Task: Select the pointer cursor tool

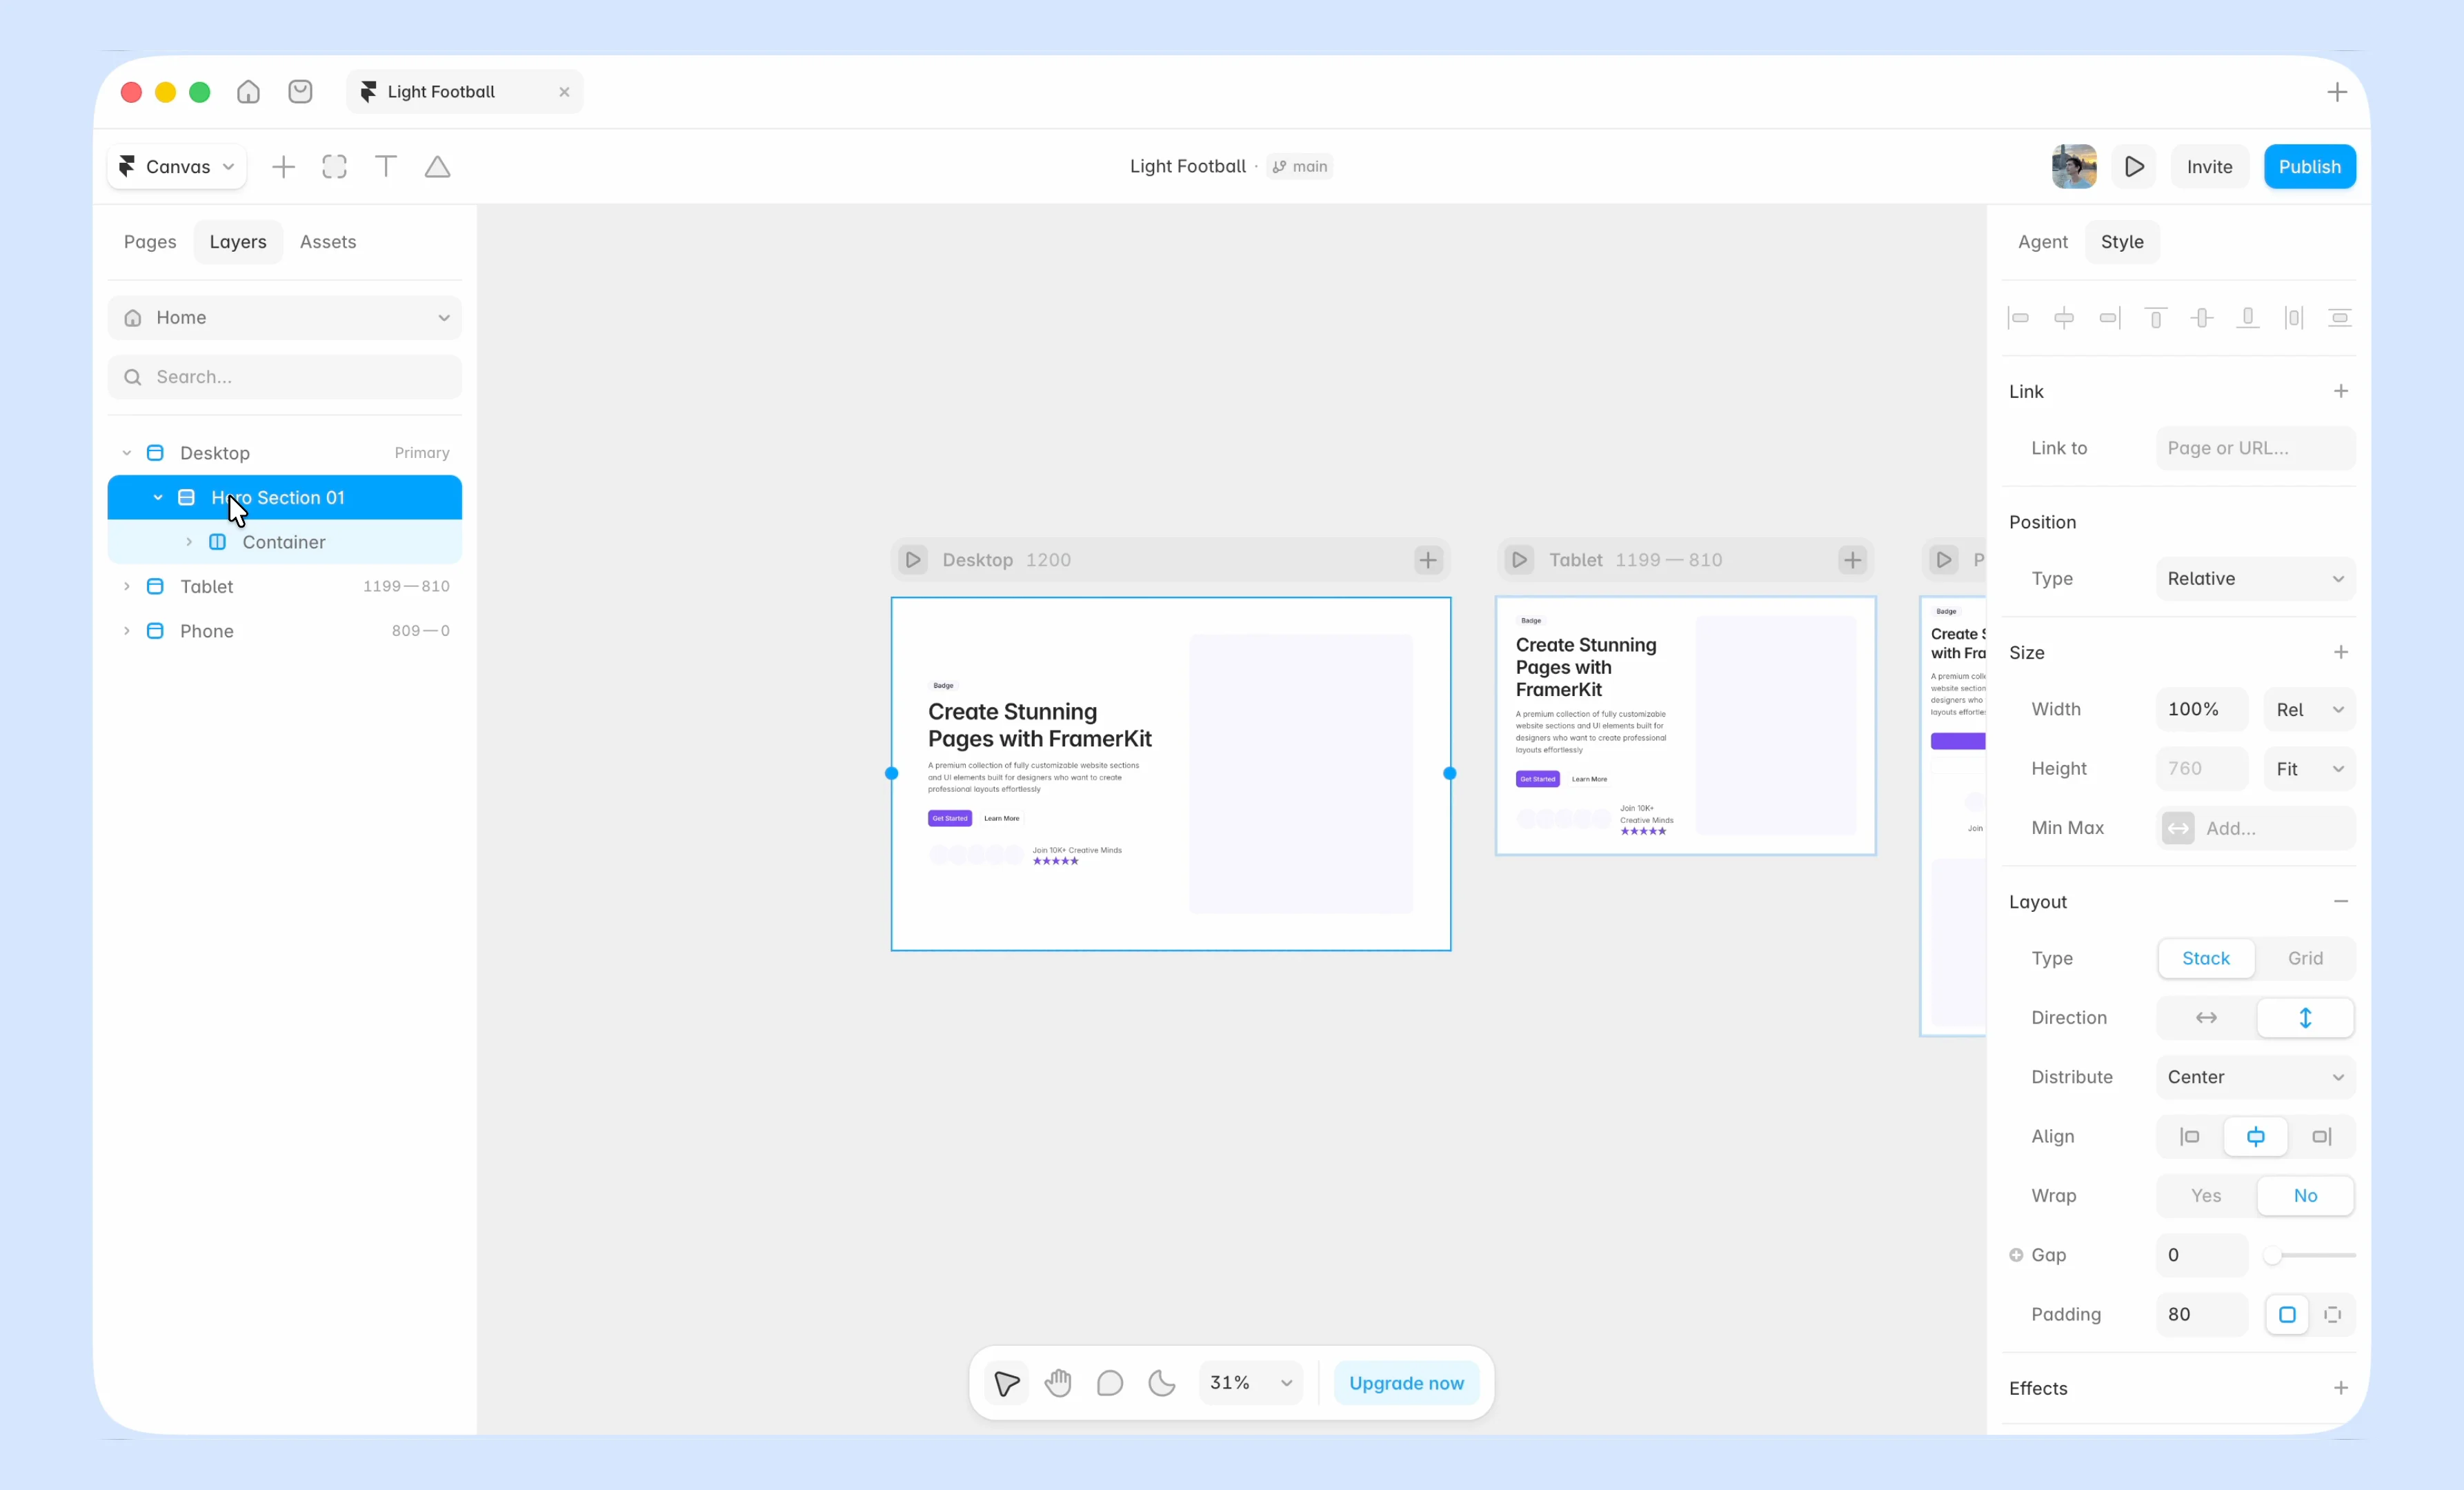Action: (x=1007, y=1383)
